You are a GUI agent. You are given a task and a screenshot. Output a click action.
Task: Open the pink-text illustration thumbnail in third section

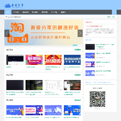(x=34, y=110)
